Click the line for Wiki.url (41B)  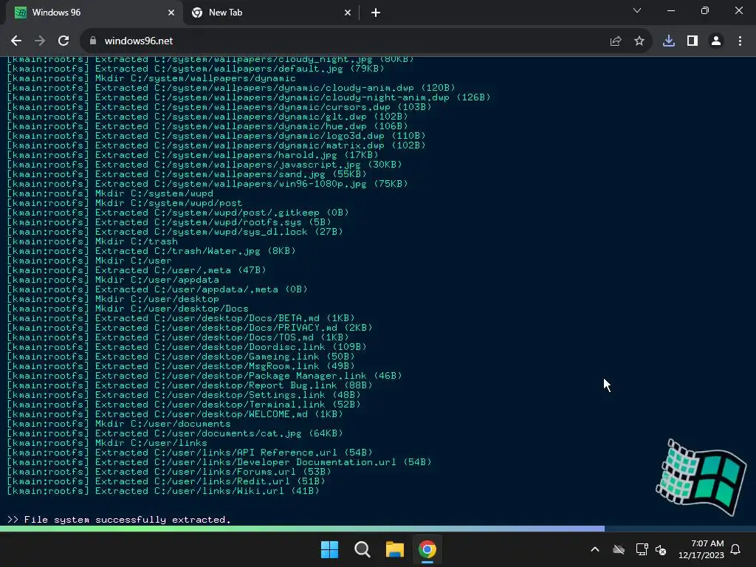coord(163,491)
